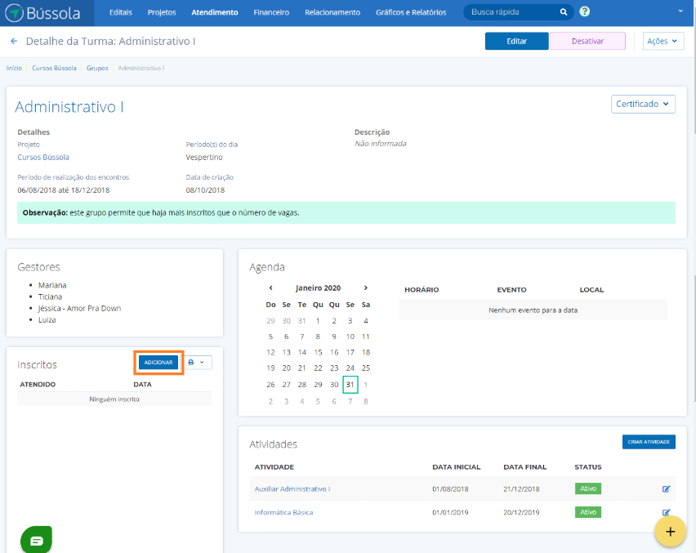Open the Financeiro menu

pyautogui.click(x=271, y=12)
